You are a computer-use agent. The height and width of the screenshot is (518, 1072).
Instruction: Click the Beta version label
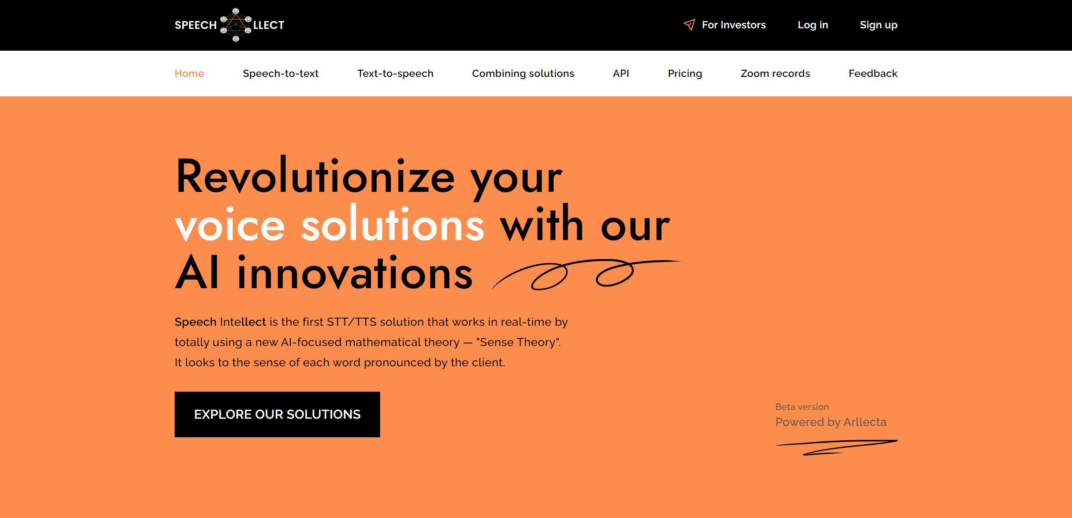[x=802, y=405]
